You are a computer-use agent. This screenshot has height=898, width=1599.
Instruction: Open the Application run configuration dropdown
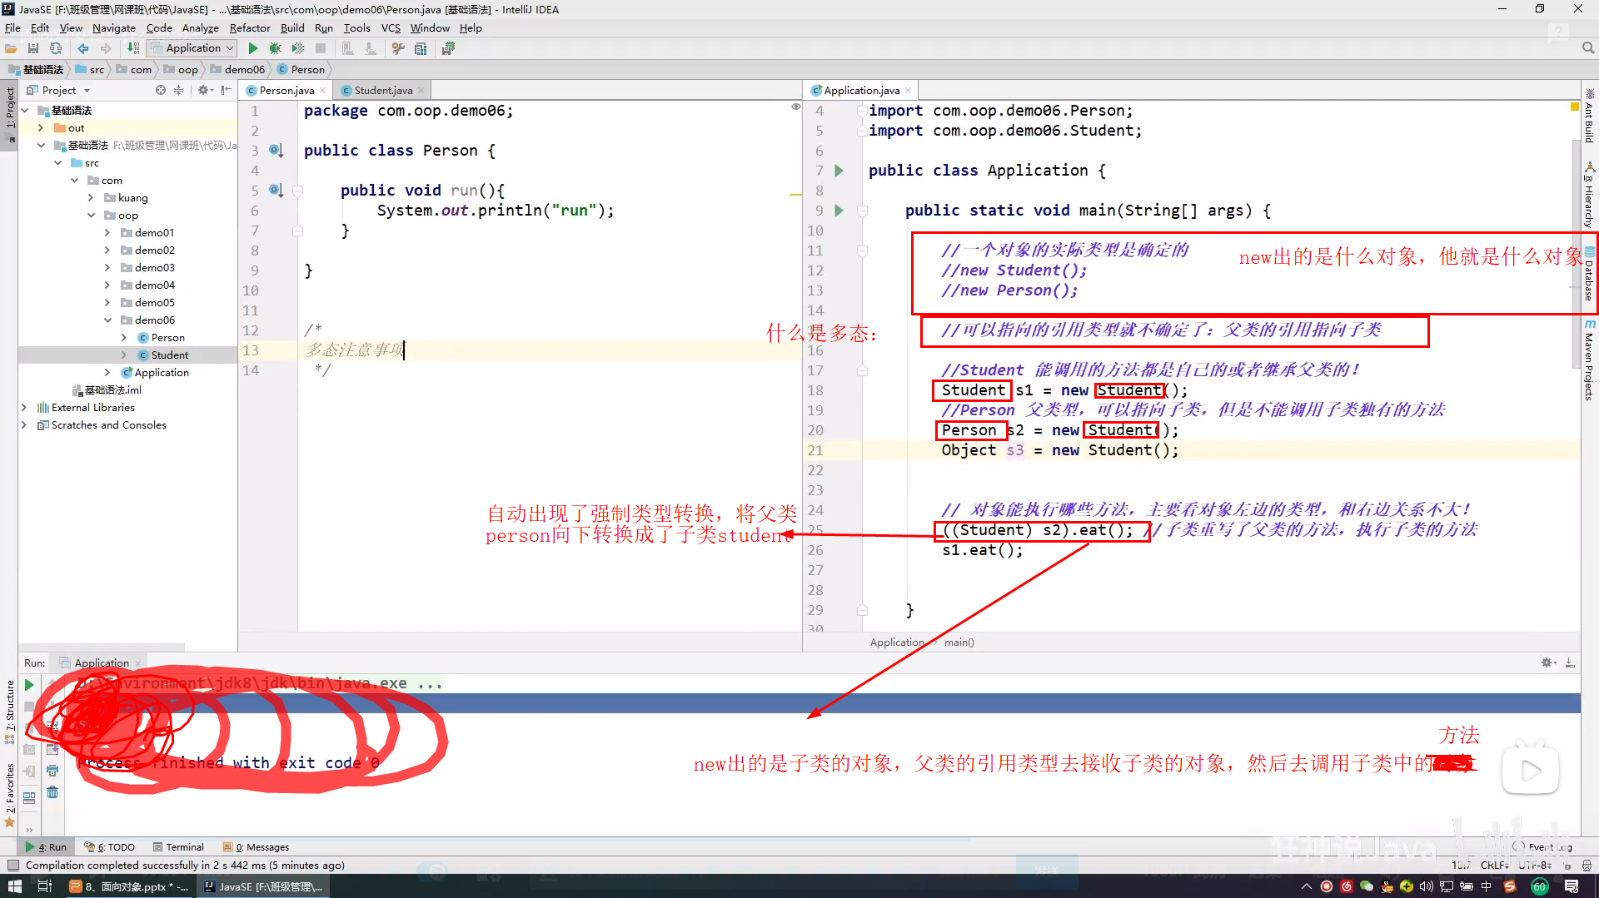192,48
